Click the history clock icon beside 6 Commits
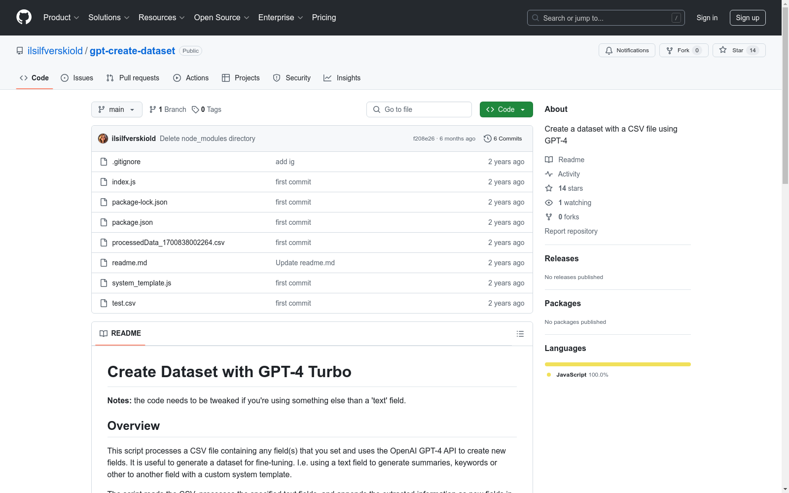 coord(488,139)
